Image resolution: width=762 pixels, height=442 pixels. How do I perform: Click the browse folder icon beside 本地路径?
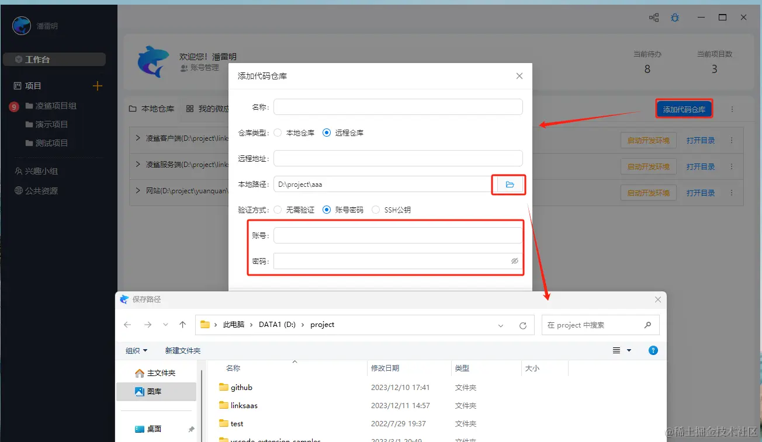coord(510,185)
